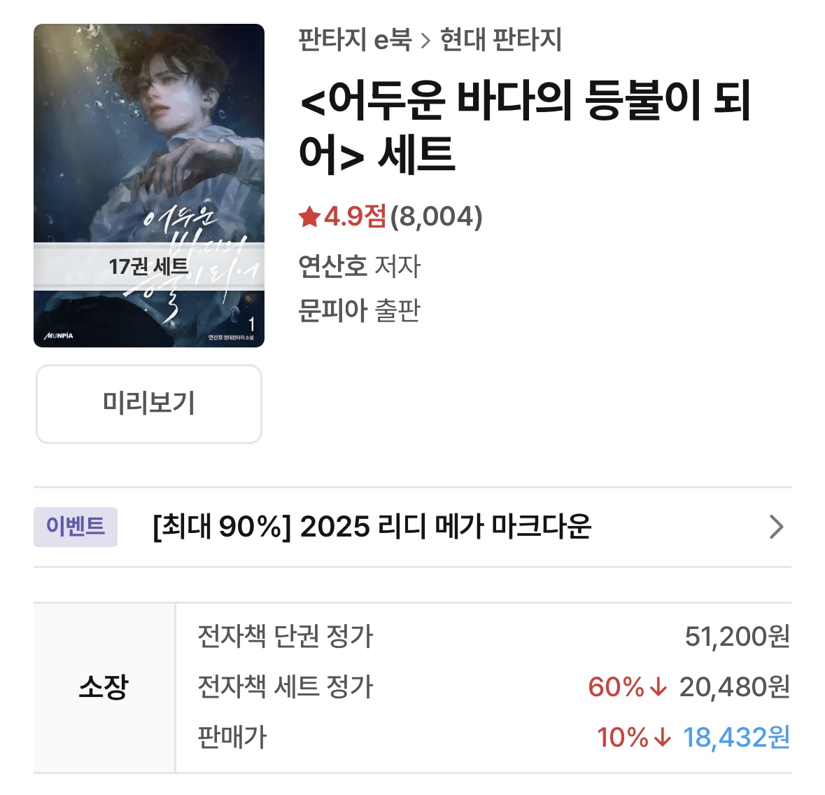Click the blue 18,432원 sale price

[736, 738]
